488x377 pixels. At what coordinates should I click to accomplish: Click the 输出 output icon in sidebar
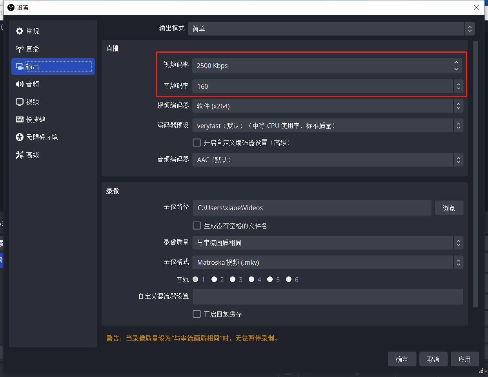20,66
